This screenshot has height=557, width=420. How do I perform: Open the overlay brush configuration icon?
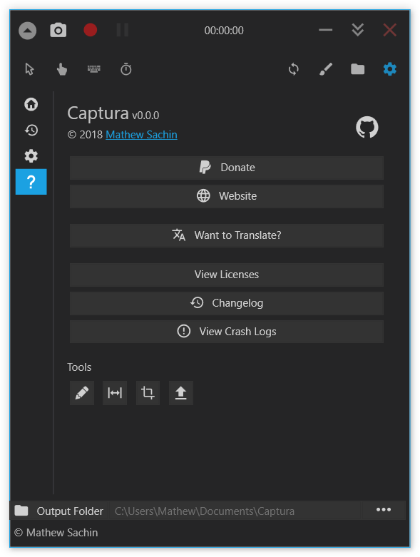(326, 69)
